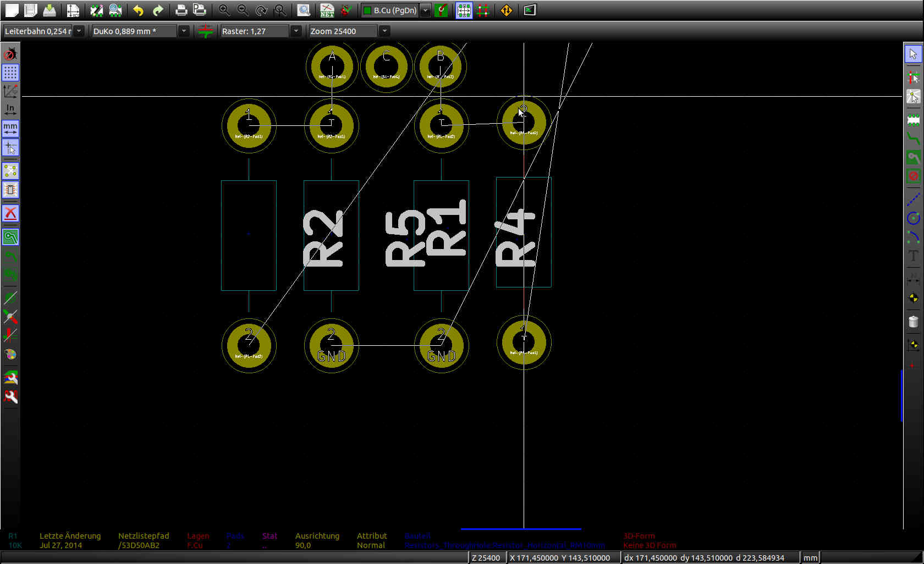Switch units to millimeters
Viewport: 924px width, 564px height.
click(x=10, y=129)
